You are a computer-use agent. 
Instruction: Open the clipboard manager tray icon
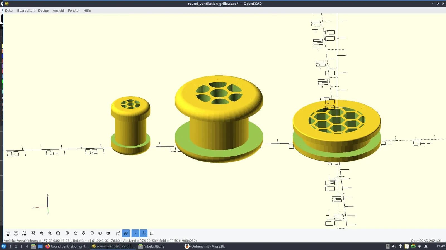click(407, 246)
